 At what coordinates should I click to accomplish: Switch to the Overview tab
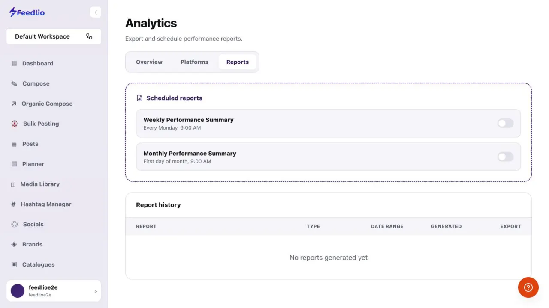149,62
